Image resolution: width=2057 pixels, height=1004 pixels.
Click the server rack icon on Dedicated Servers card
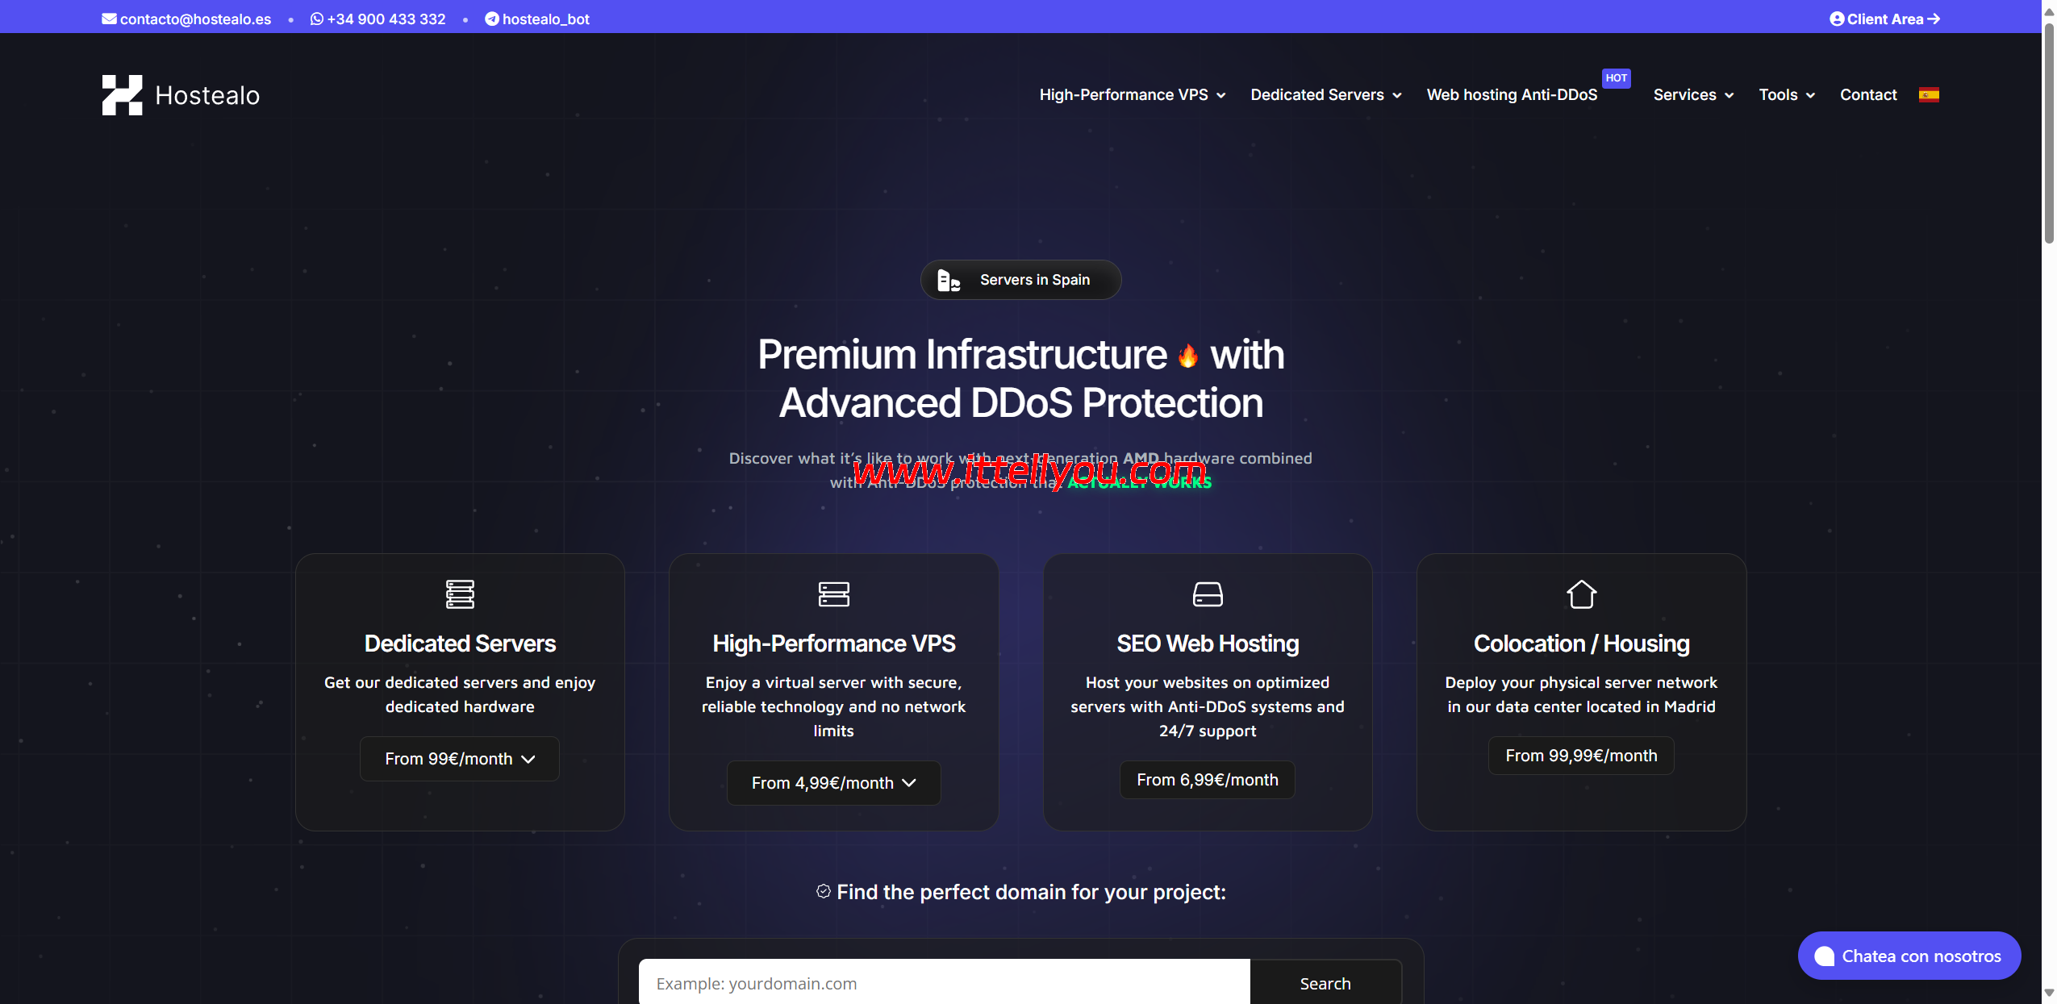coord(459,594)
